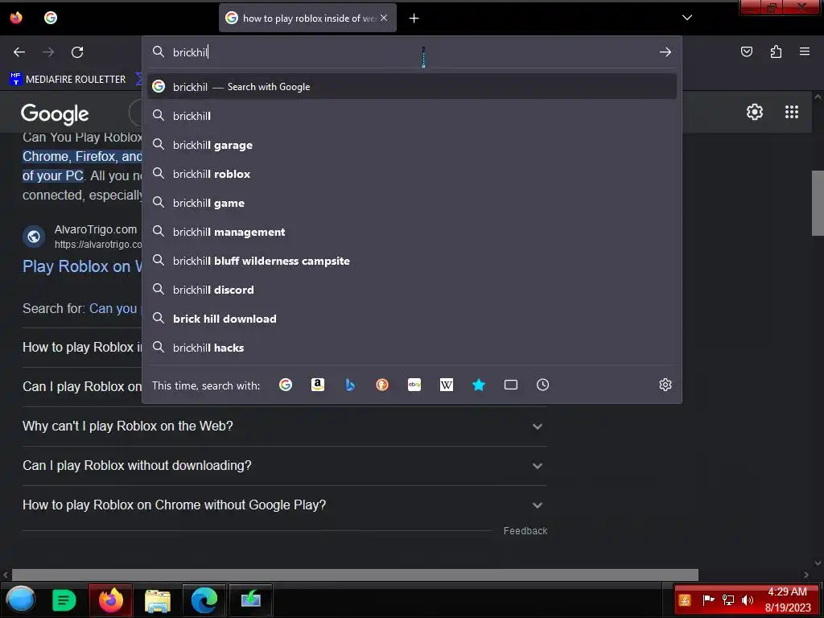The width and height of the screenshot is (824, 618).
Task: Search this time with eBay icon
Action: click(414, 385)
